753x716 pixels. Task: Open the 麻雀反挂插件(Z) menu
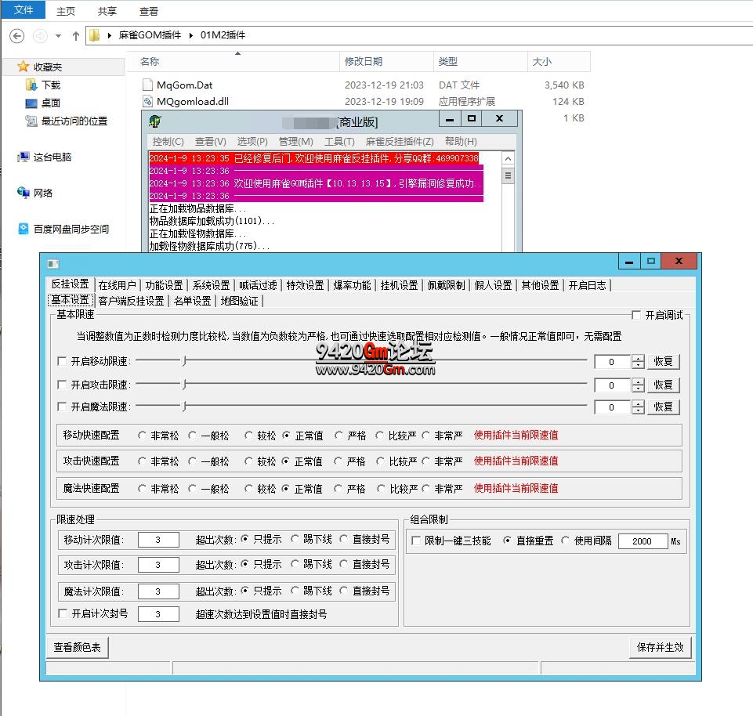400,142
